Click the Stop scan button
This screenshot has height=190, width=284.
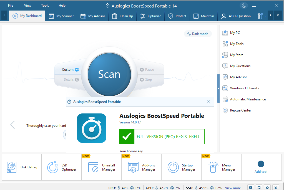point(146,80)
